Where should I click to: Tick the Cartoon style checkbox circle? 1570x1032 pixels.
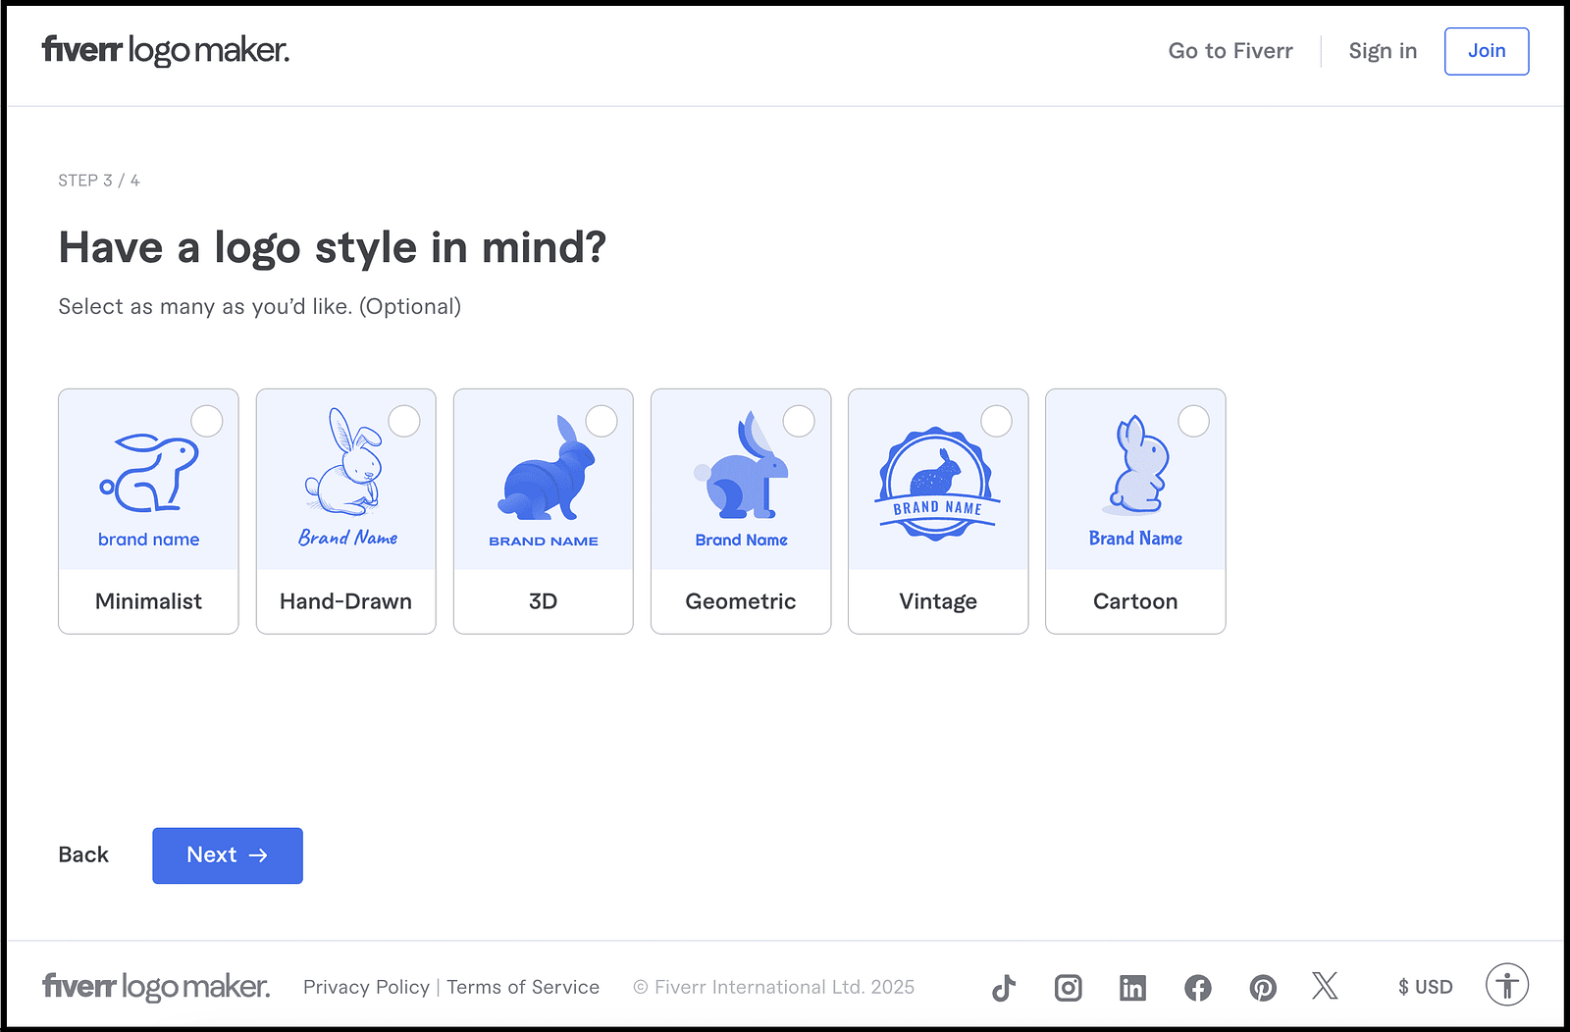pos(1193,421)
